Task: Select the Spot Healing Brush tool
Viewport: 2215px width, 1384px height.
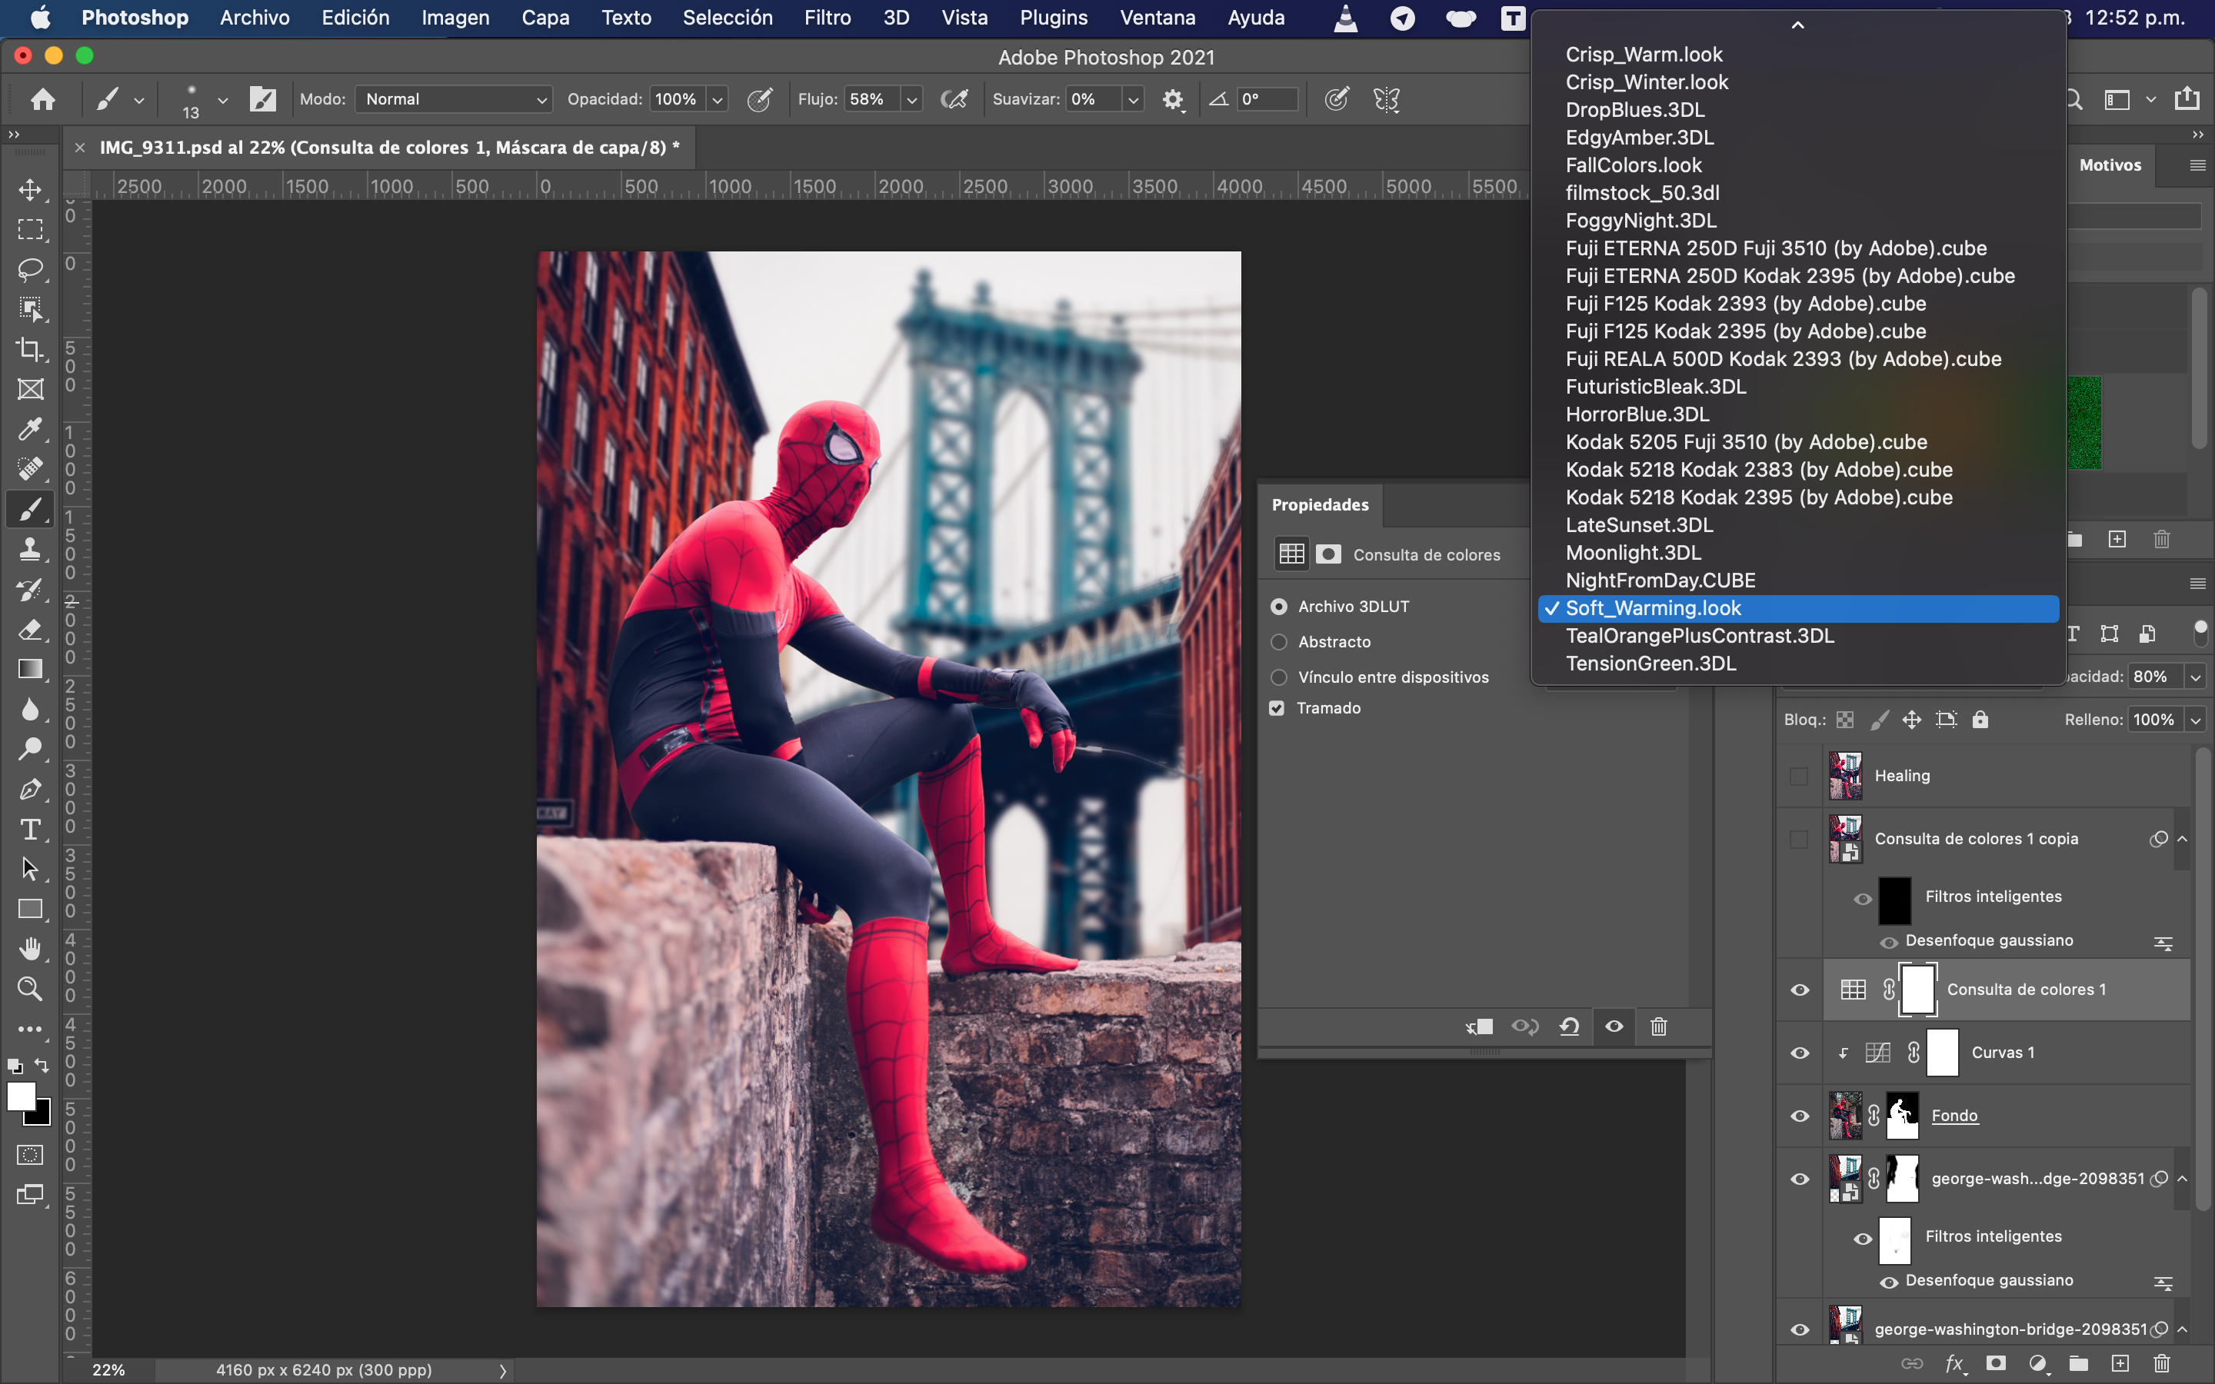Action: coord(30,469)
